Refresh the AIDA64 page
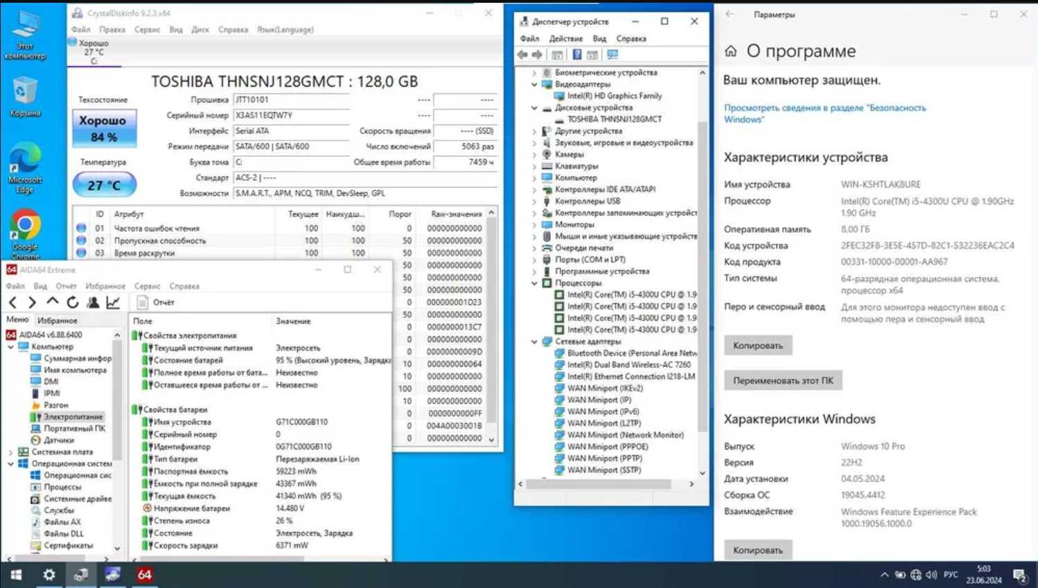 tap(72, 302)
